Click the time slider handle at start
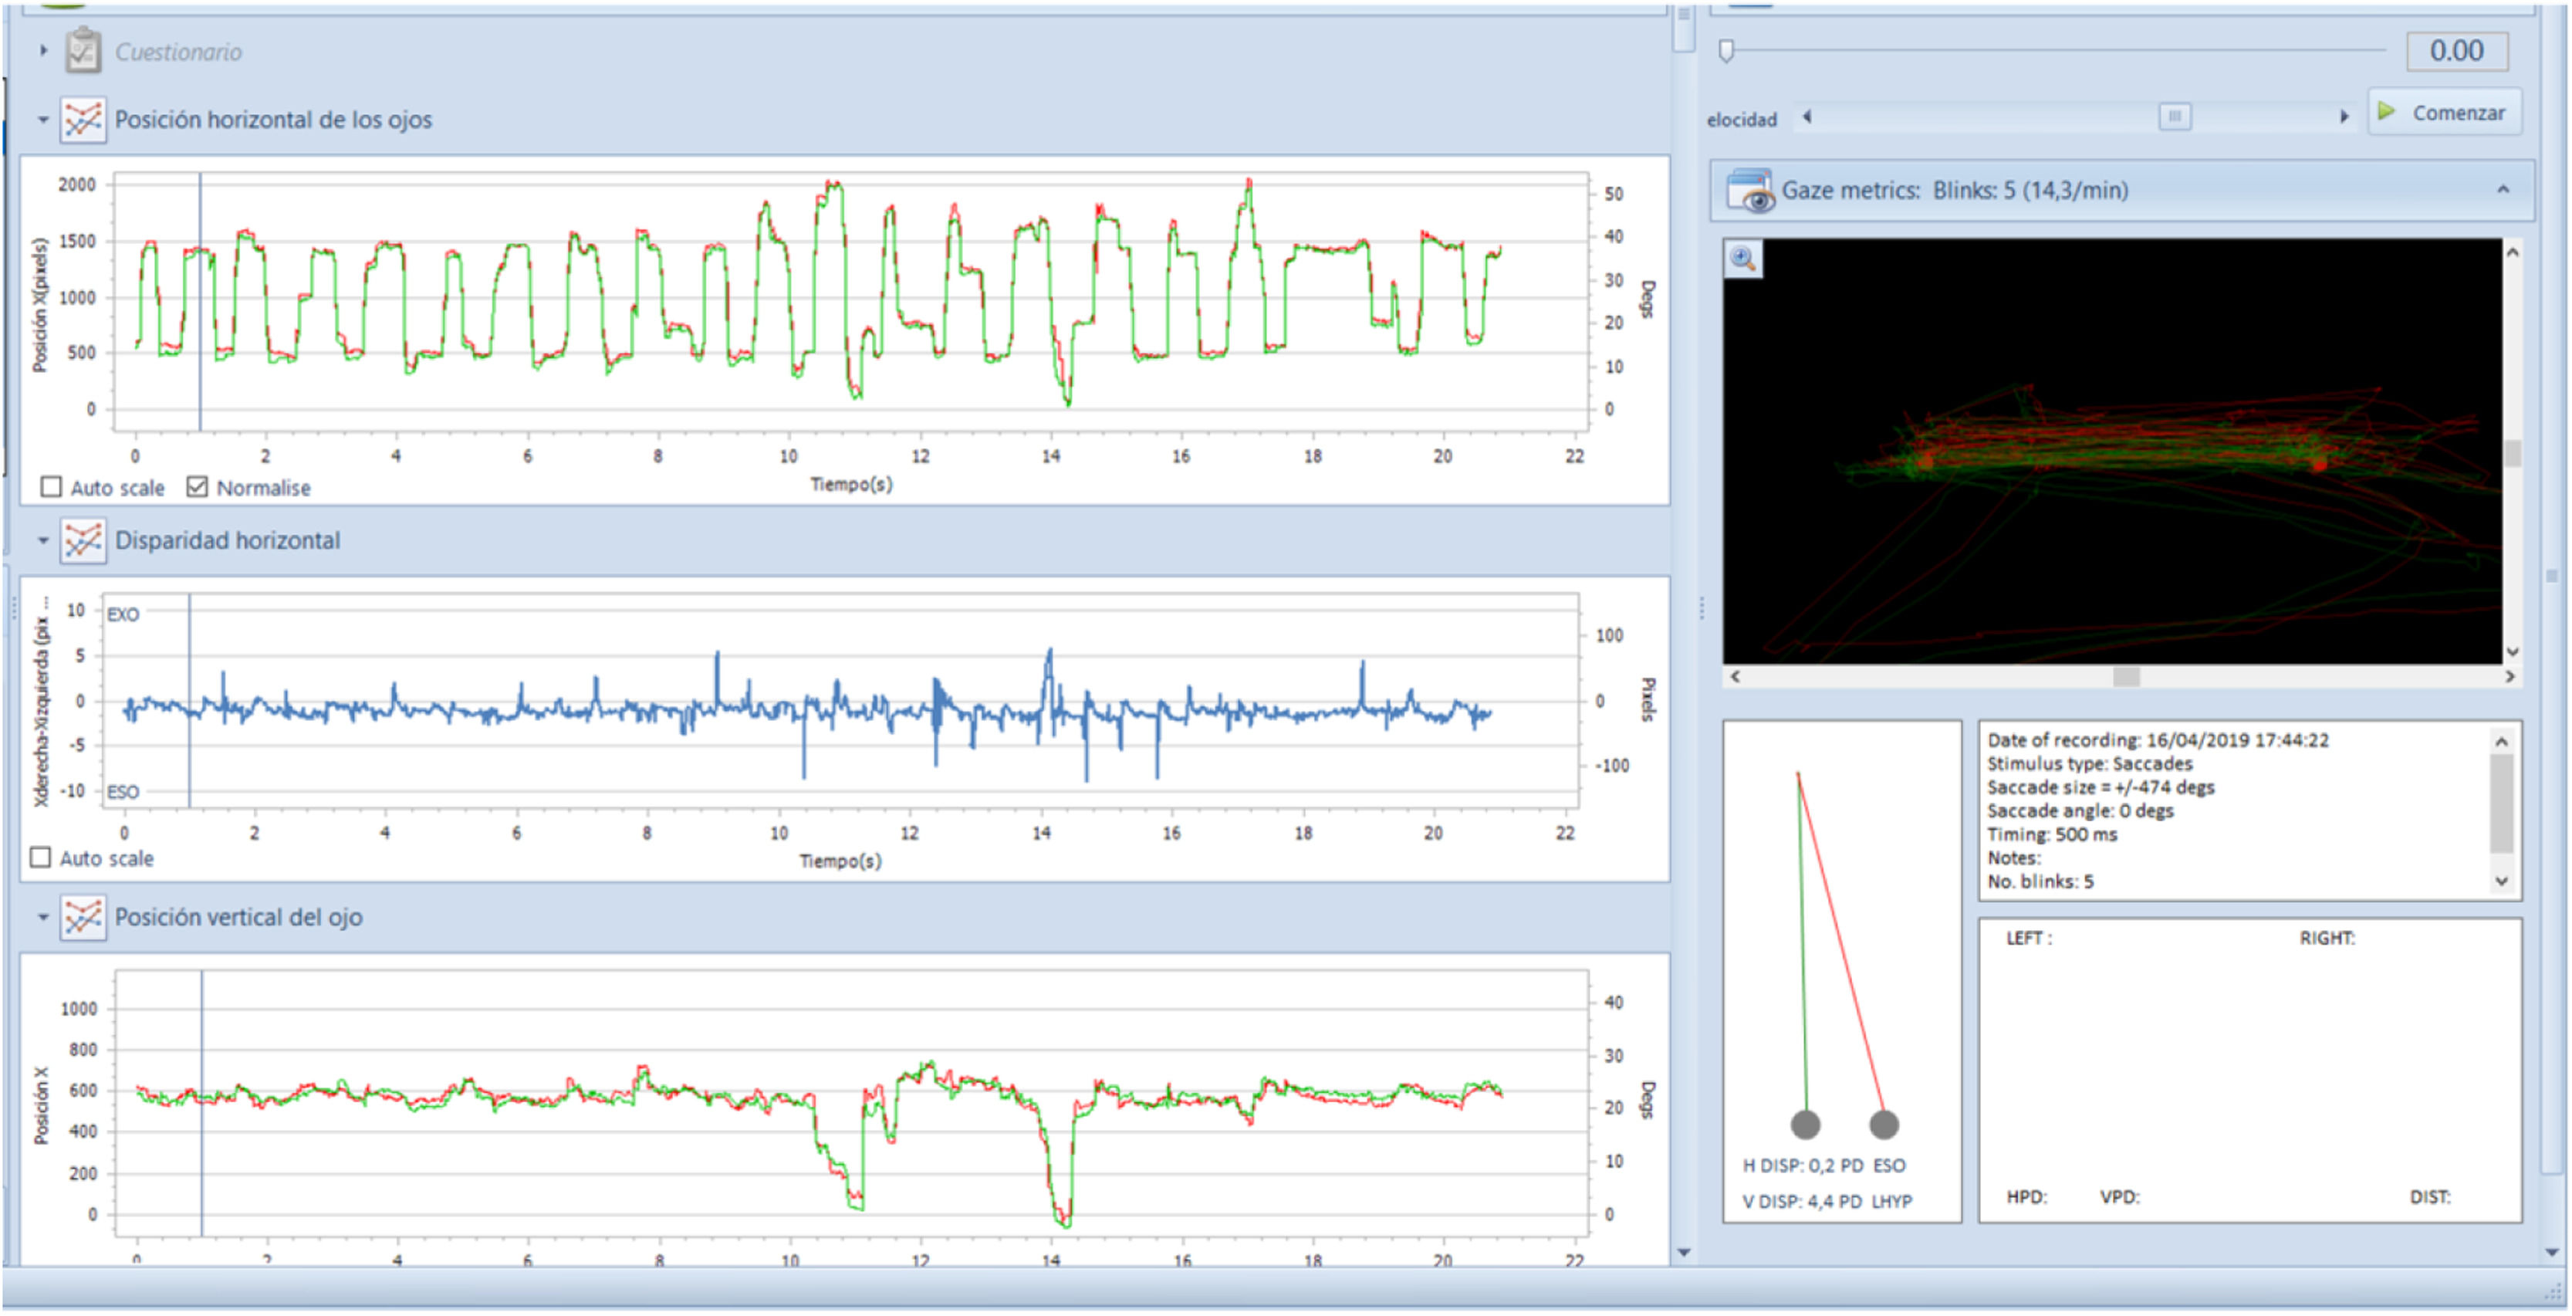This screenshot has width=2572, height=1316. pos(1726,51)
